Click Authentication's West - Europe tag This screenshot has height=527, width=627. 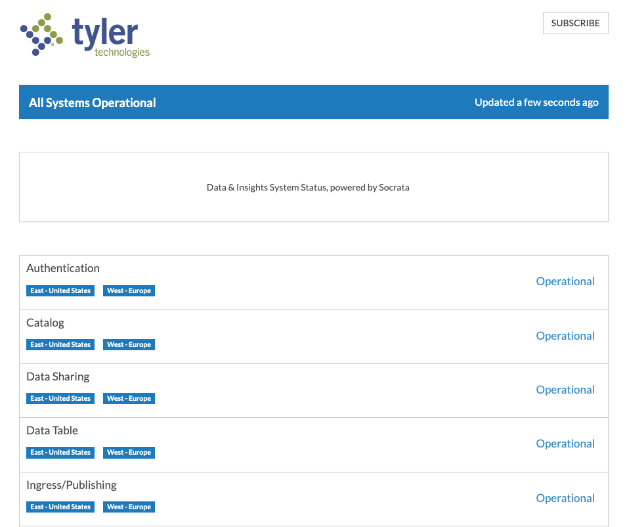129,290
